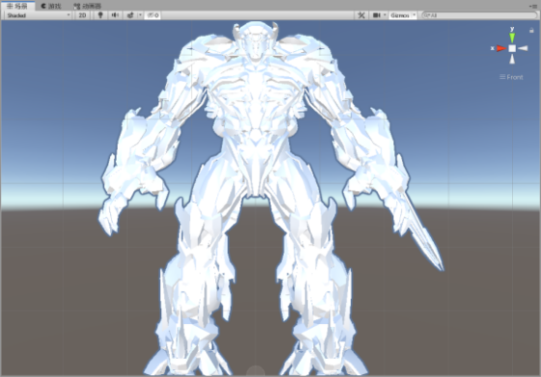
Task: Switch to the Animator tab
Action: tap(87, 6)
